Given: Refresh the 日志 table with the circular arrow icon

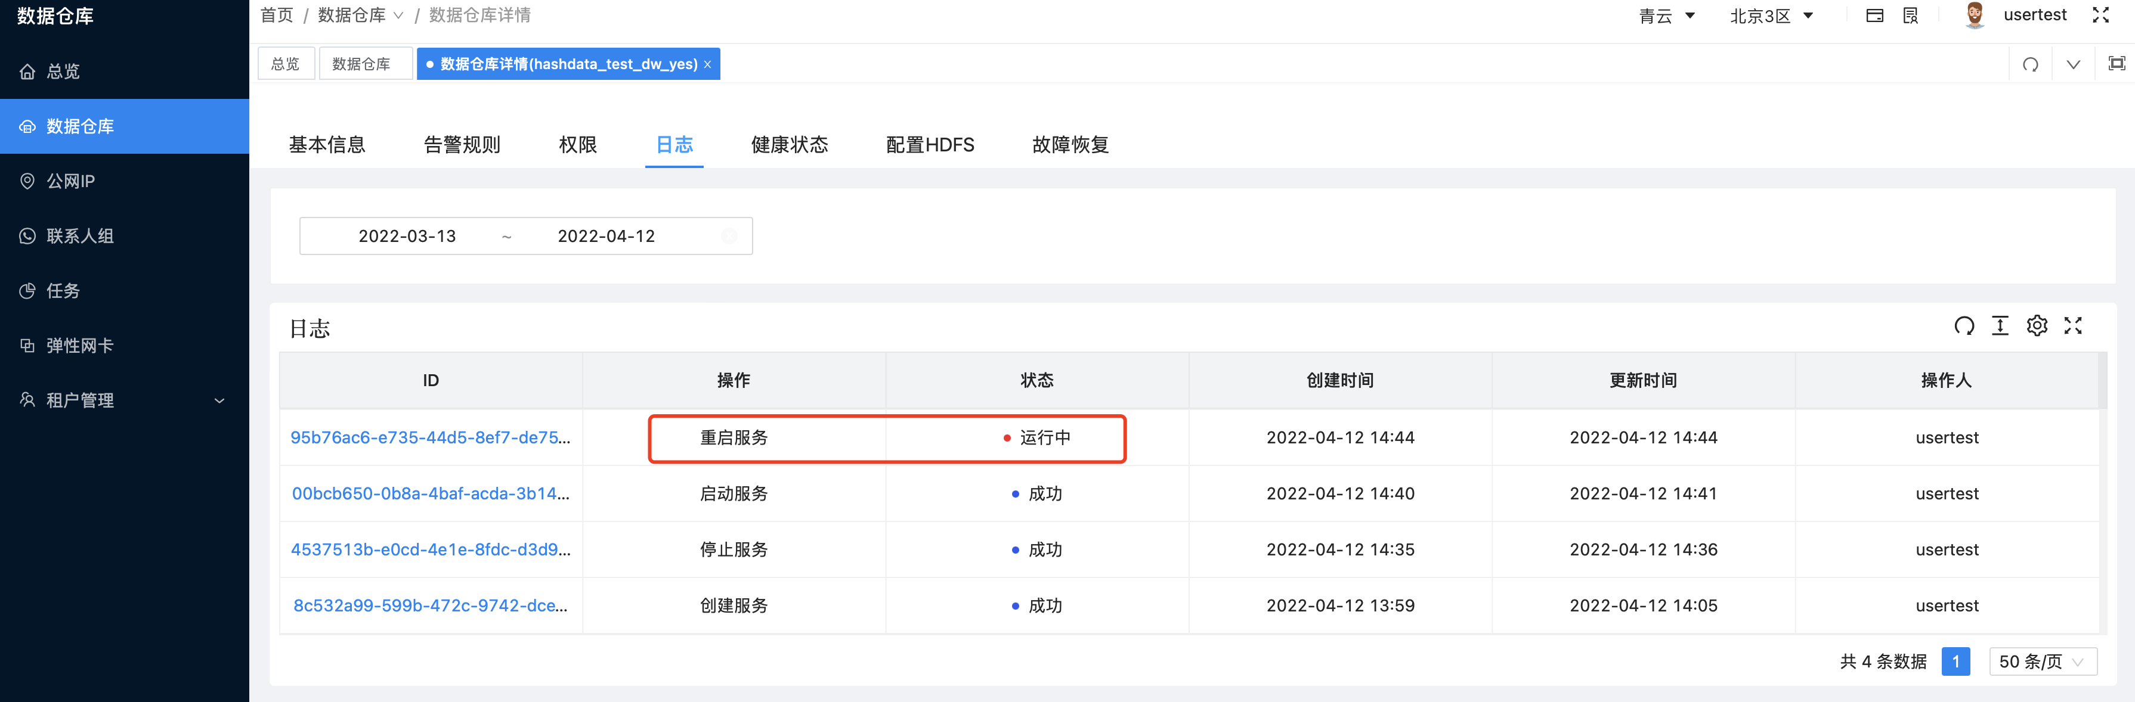Looking at the screenshot, I should pos(1963,325).
